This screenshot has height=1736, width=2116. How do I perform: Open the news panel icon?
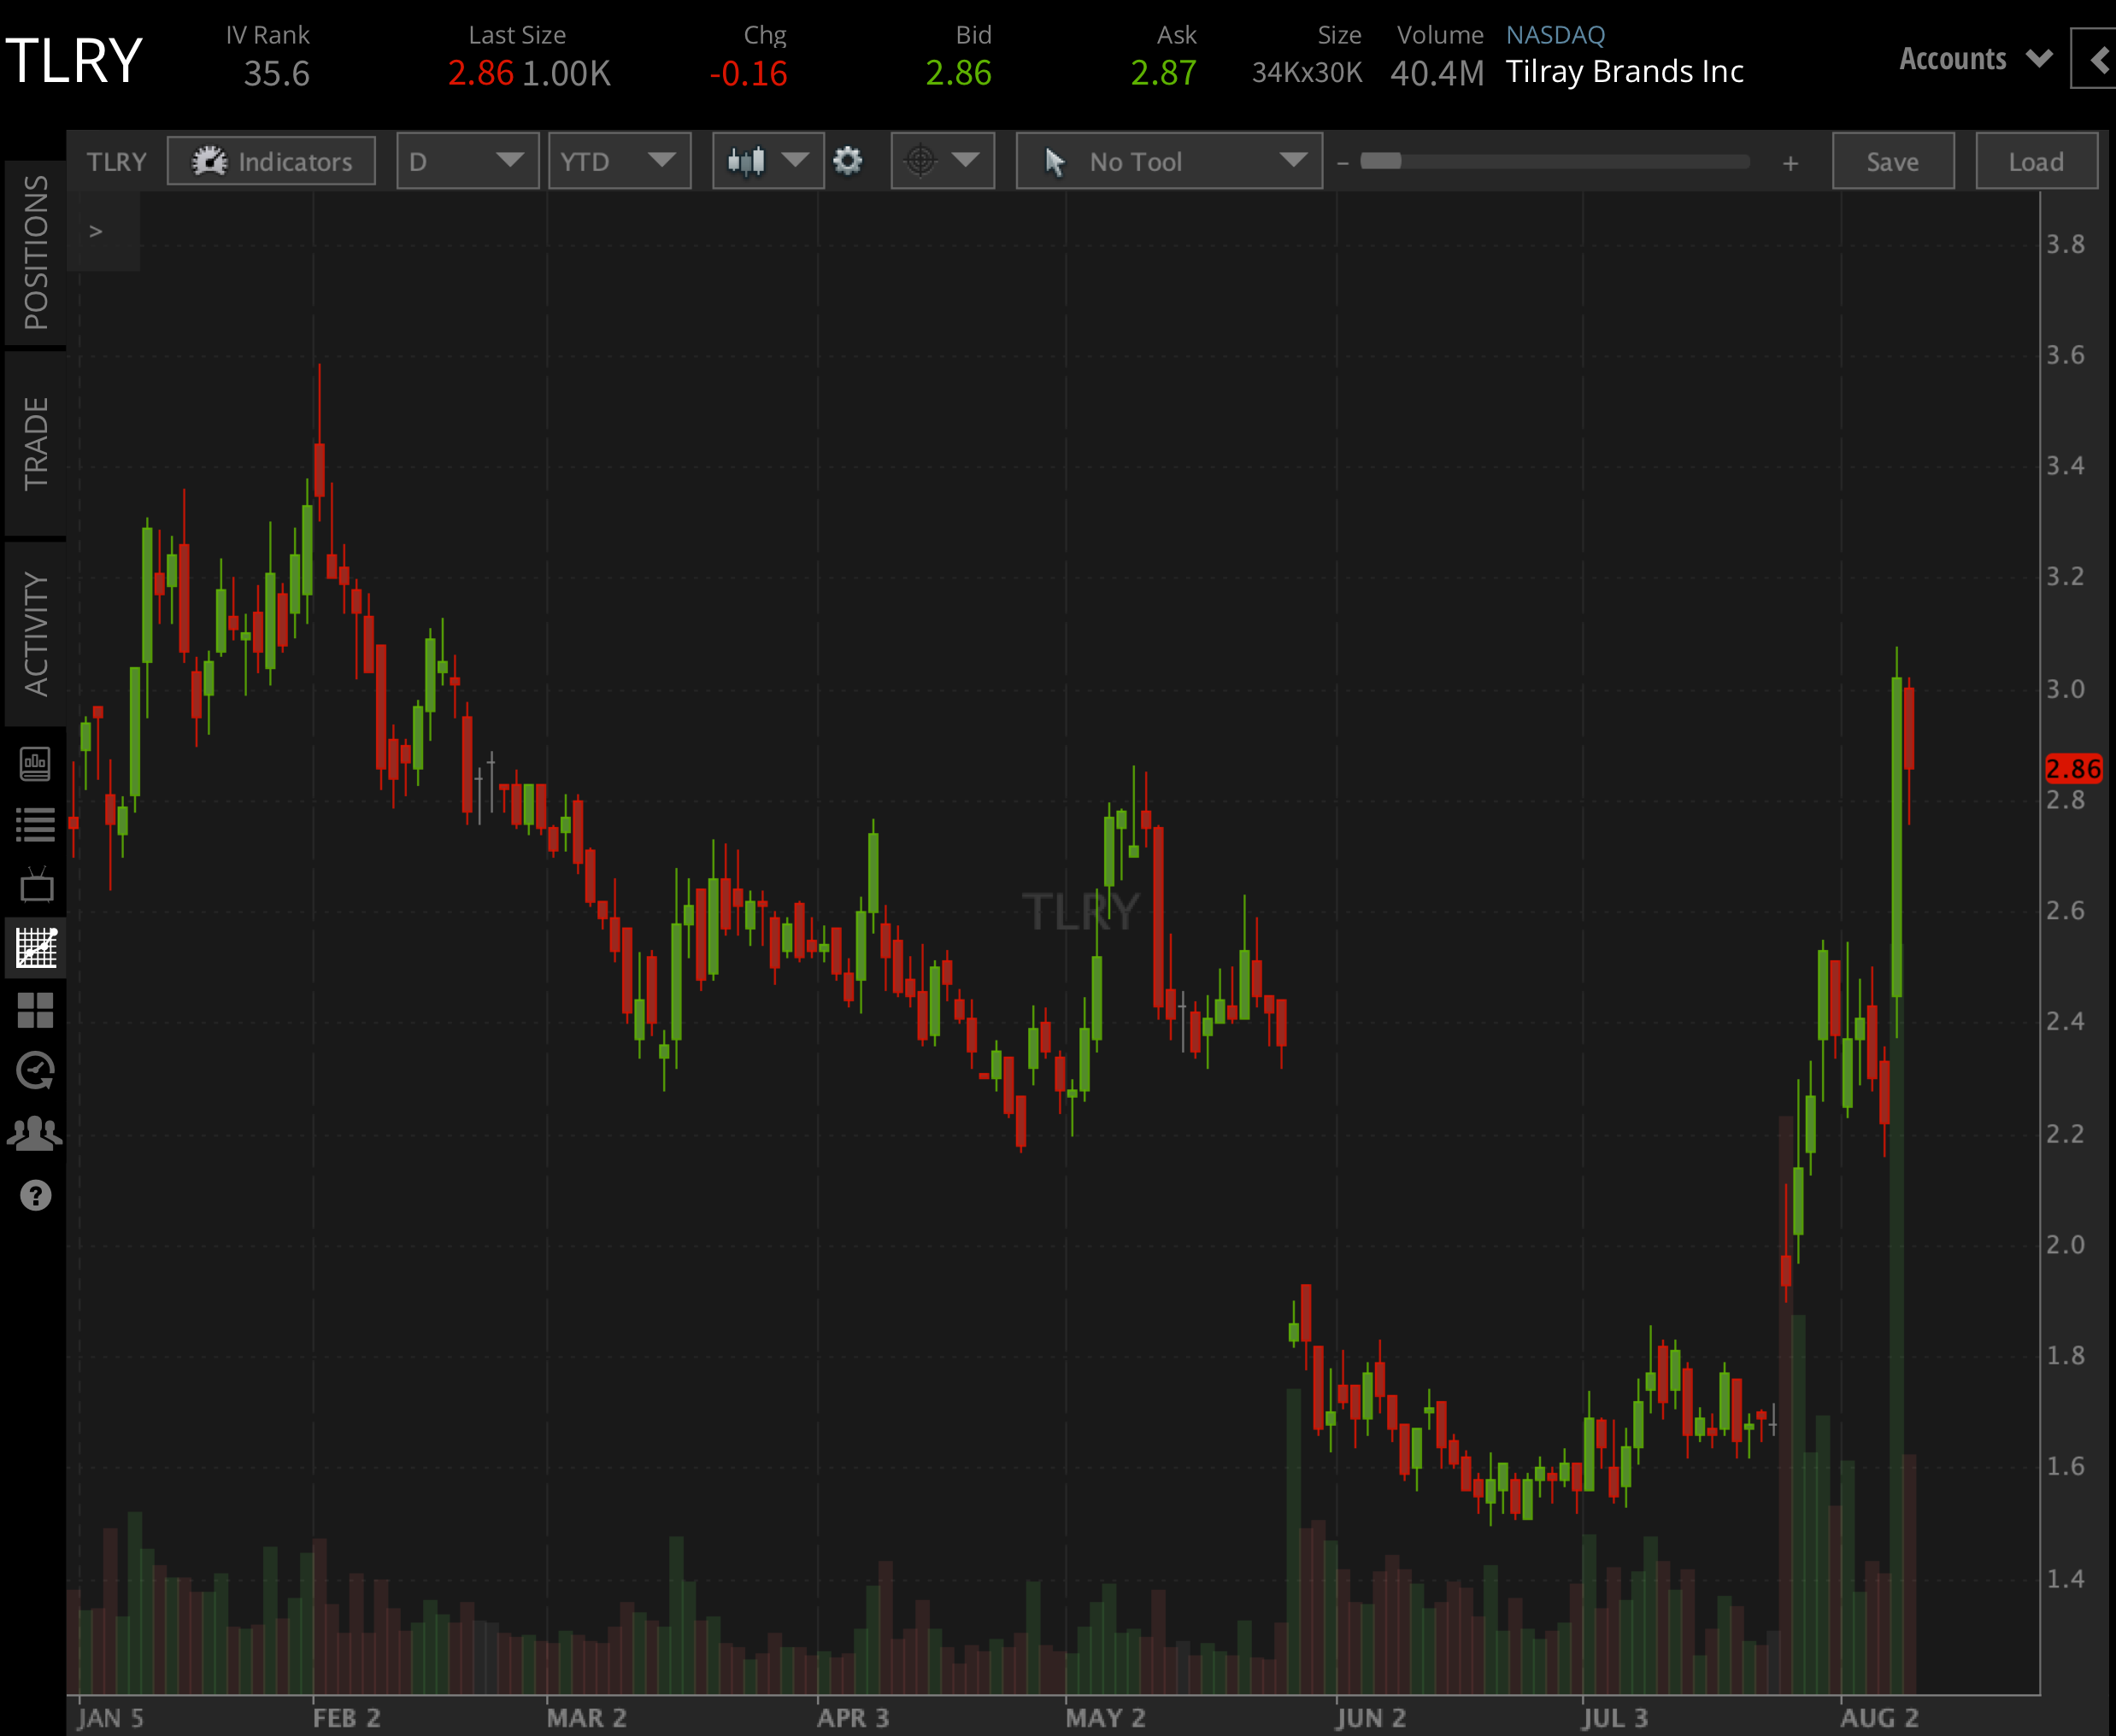click(x=35, y=765)
